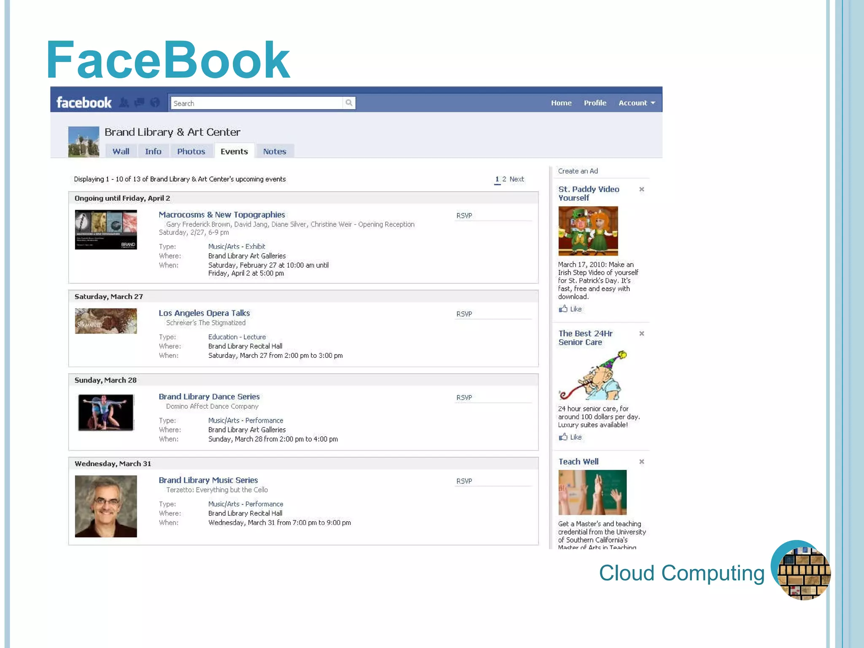Open Los Angeles Opera Talks event
This screenshot has width=864, height=648.
coord(204,313)
